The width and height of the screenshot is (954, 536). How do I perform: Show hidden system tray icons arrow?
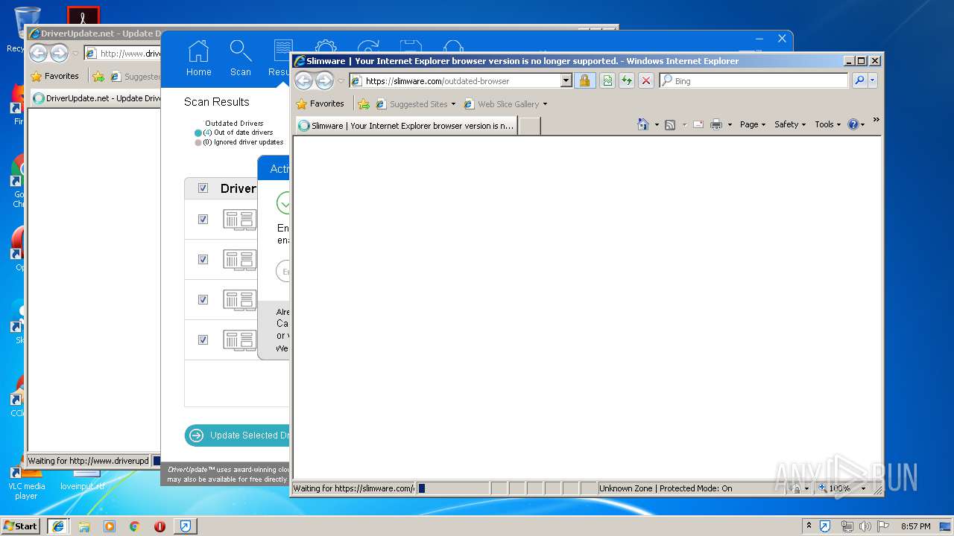pos(809,526)
